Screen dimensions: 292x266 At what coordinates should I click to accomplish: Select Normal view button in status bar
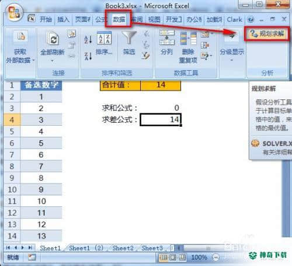(164, 258)
